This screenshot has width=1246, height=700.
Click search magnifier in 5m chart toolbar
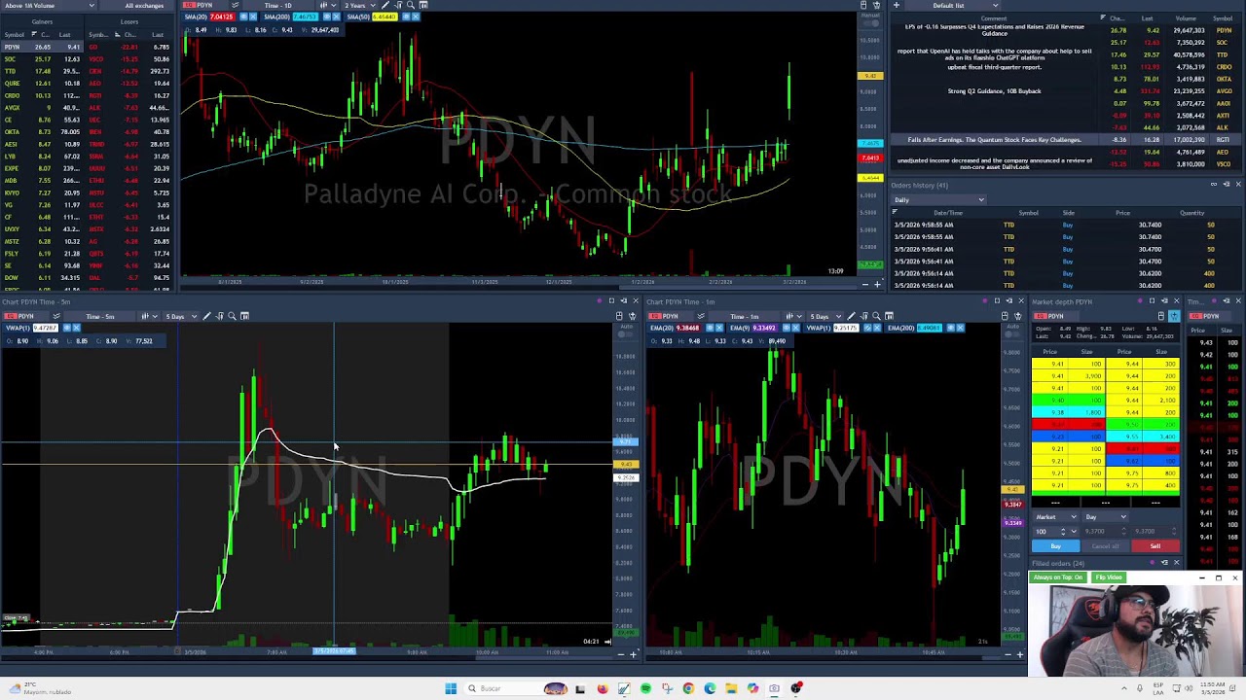tap(232, 316)
